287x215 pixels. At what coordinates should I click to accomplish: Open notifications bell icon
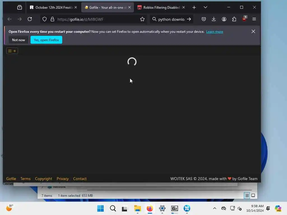[x=268, y=208]
